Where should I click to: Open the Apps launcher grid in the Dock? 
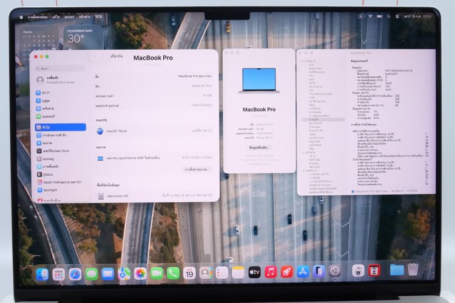tap(59, 274)
